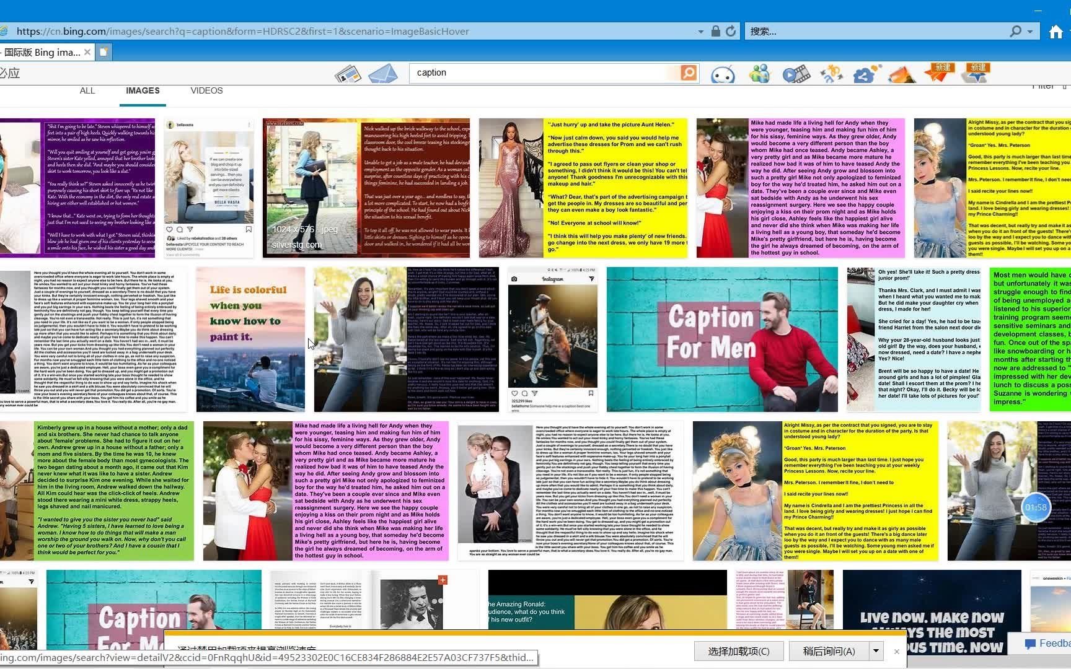
Task: Click the Bing caption search field
Action: (x=545, y=72)
